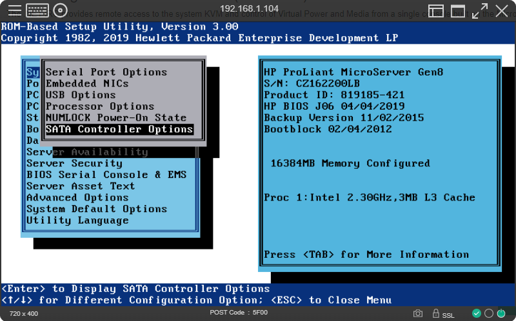Click the 192.168.1.104 address title
516x321 pixels.
(x=249, y=8)
